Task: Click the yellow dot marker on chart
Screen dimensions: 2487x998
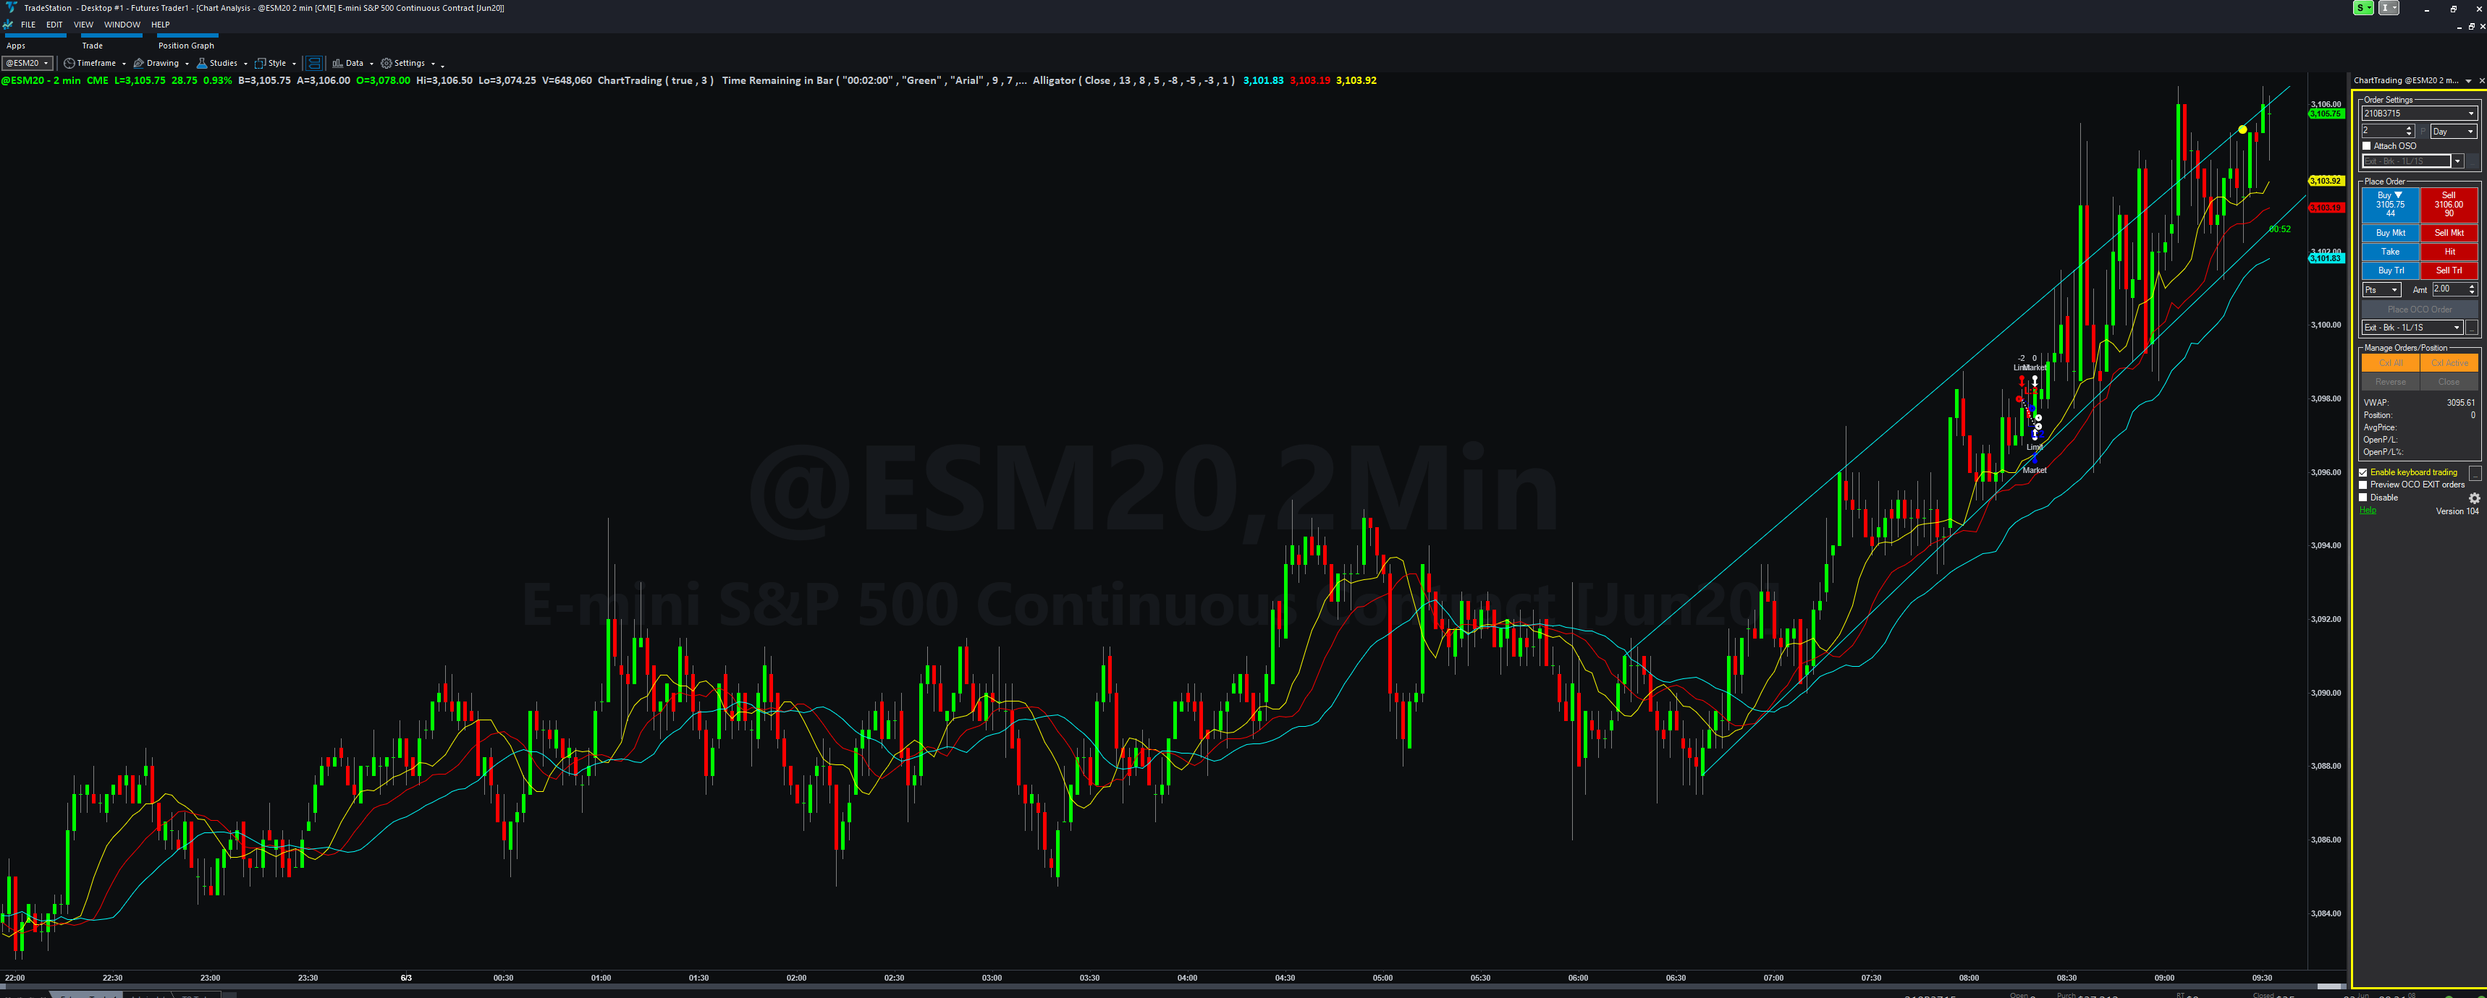Action: pos(2242,129)
